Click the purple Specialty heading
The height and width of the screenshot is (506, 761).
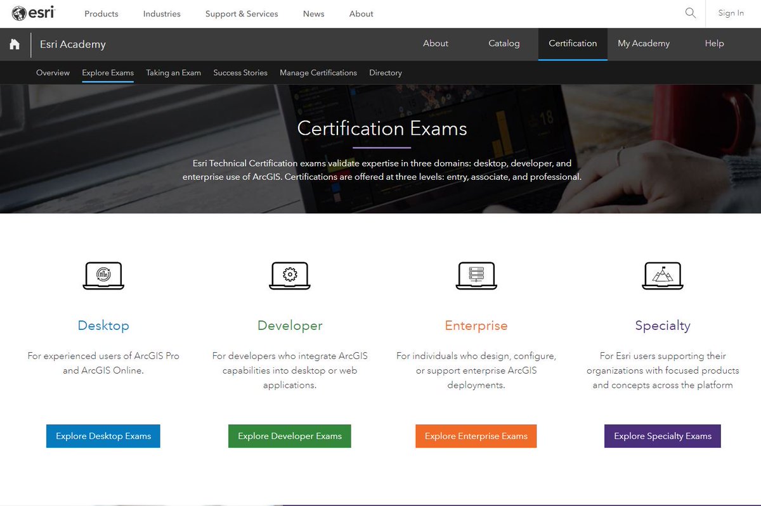663,326
